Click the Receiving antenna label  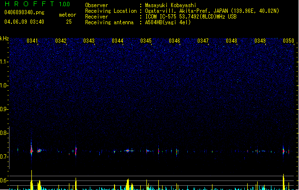point(109,22)
